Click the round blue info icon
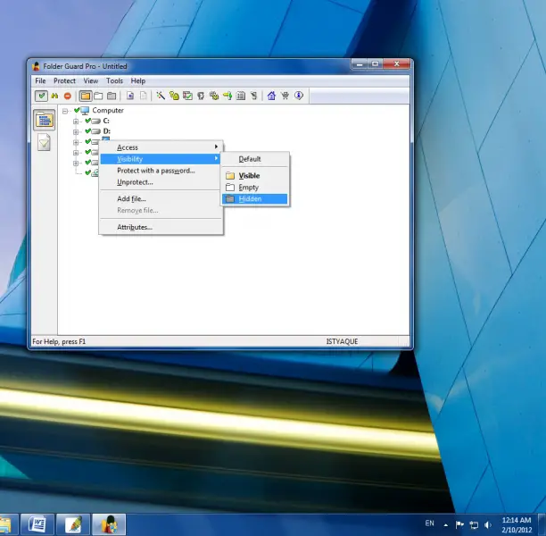The height and width of the screenshot is (536, 546). (x=299, y=96)
